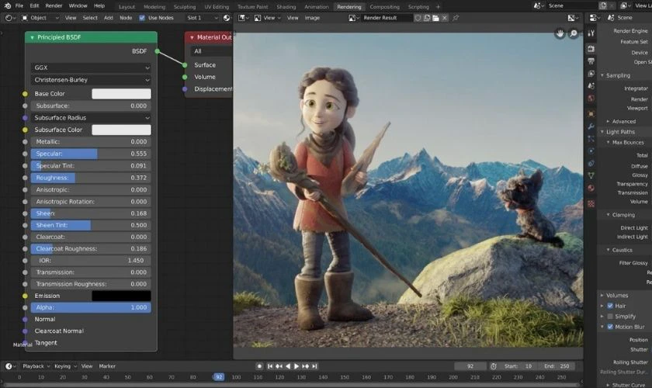Expand the Volumes panel
The image size is (652, 388).
[602, 295]
